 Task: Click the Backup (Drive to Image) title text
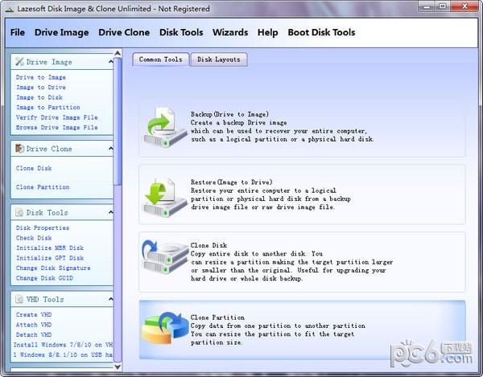(229, 114)
